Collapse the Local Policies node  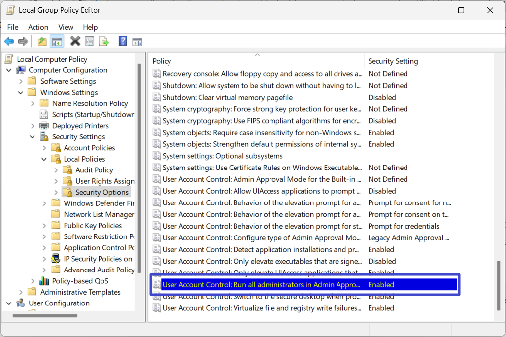(44, 159)
